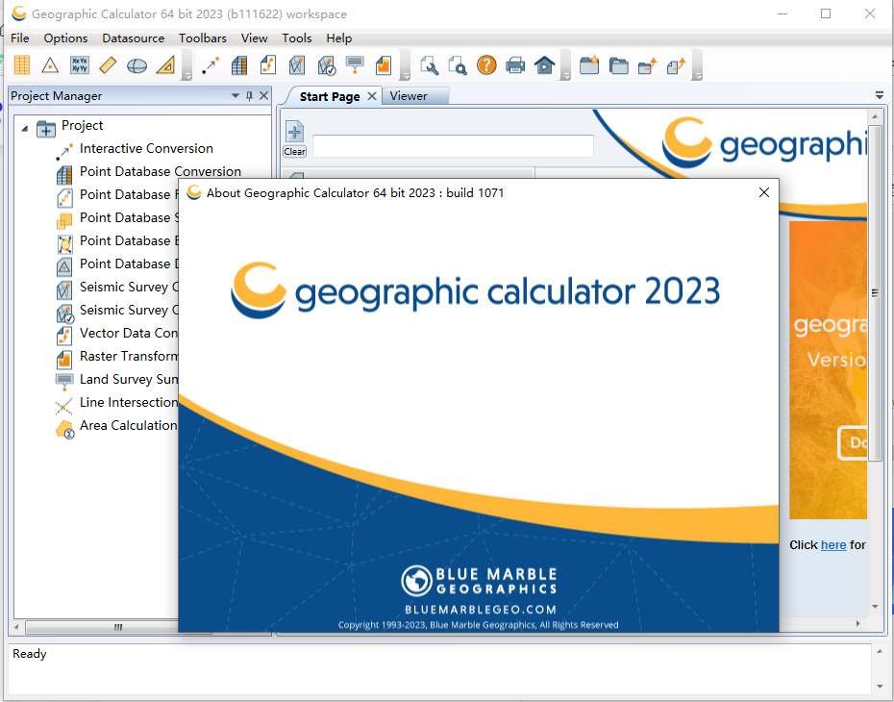Click the Clear button on Start Page
The image size is (894, 702).
tap(295, 152)
